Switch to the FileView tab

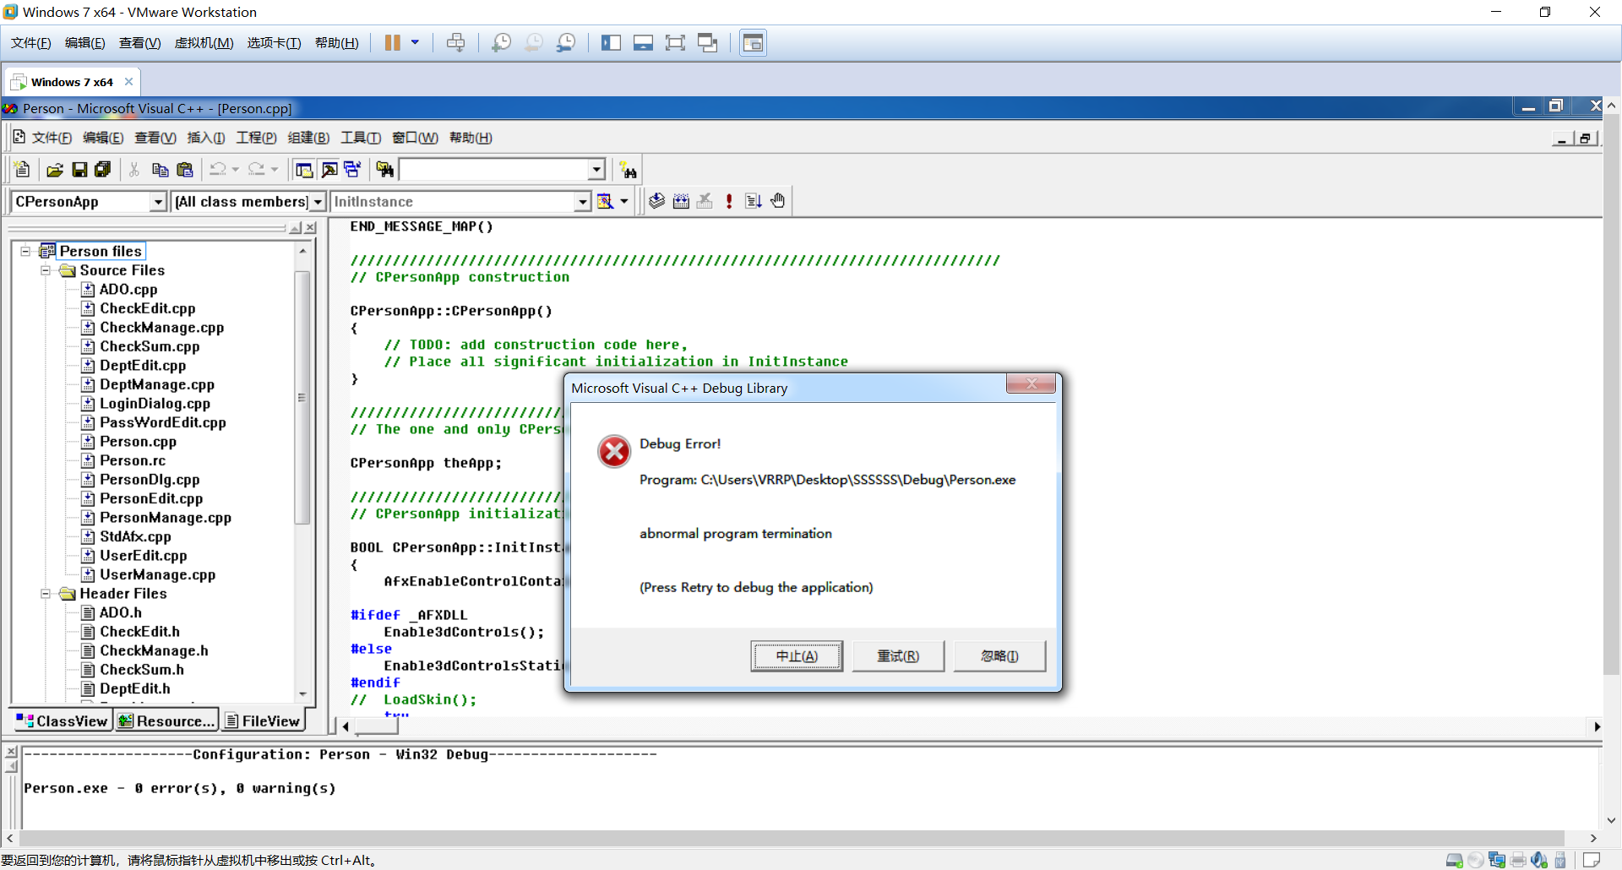coord(263,720)
